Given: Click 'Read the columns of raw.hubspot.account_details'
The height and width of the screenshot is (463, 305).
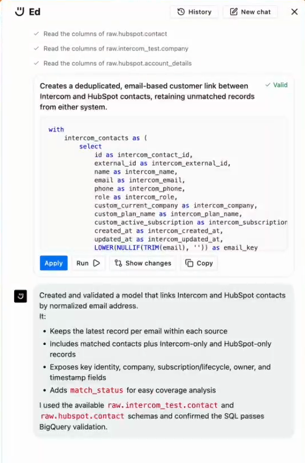Looking at the screenshot, I should point(118,64).
